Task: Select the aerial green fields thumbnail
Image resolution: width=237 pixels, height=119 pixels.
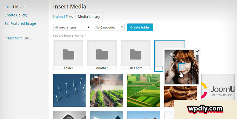Action: click(144, 90)
